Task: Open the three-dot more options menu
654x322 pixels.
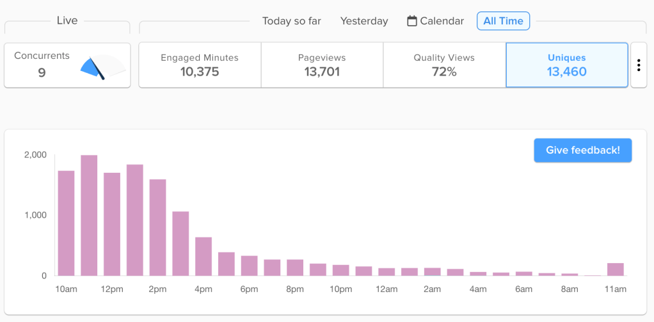Action: coord(639,65)
